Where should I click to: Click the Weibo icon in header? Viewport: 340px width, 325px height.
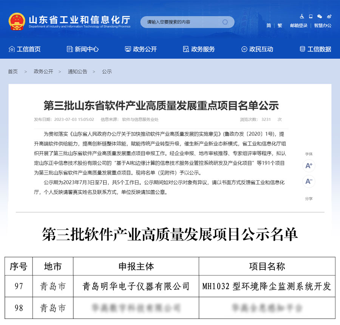pos(329,17)
